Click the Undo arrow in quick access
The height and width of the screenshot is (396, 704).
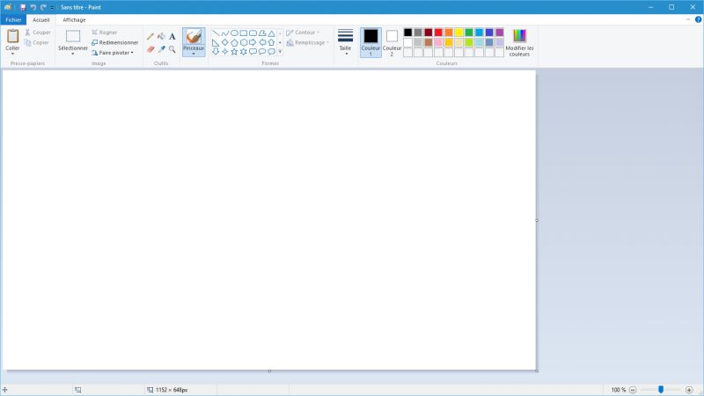[x=33, y=6]
